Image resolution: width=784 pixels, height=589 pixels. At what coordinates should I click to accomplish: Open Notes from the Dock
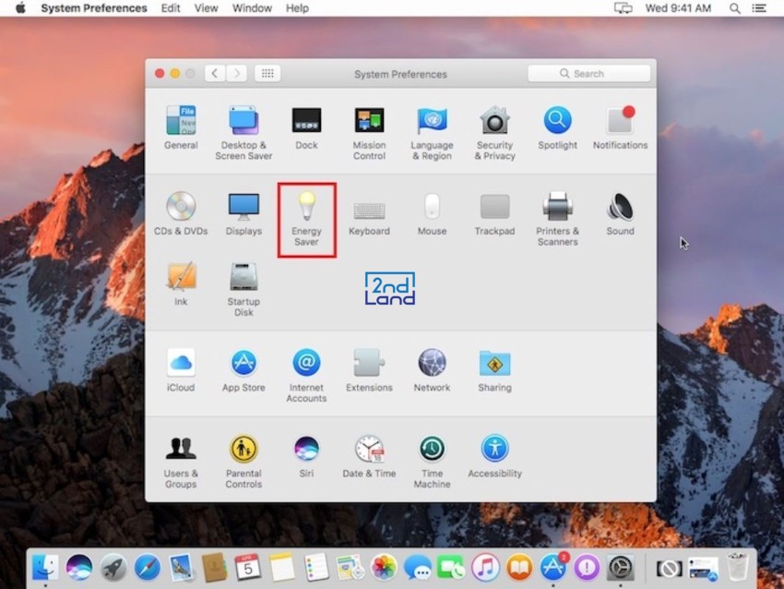pos(282,568)
